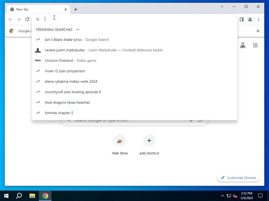Image resolution: width=269 pixels, height=201 pixels.
Task: Click the Unicorn Overlord logo thumbnail
Action: tap(38, 60)
